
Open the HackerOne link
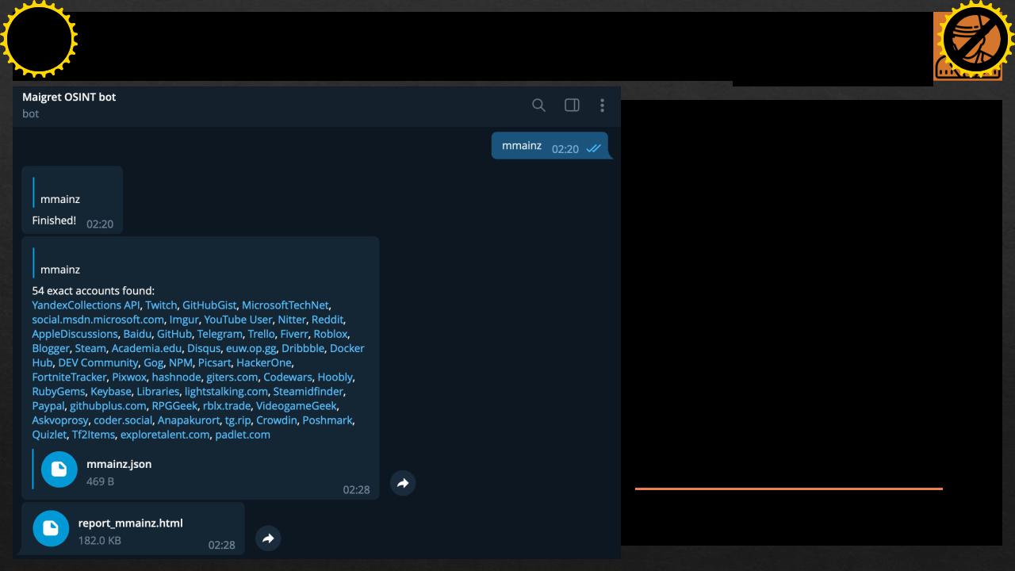264,362
